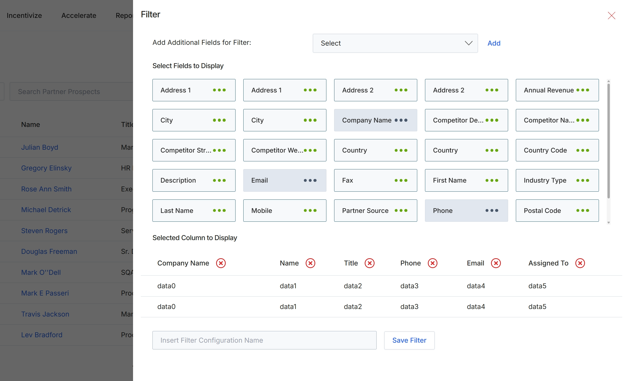Open Lev Bradford prospect link

coord(42,335)
